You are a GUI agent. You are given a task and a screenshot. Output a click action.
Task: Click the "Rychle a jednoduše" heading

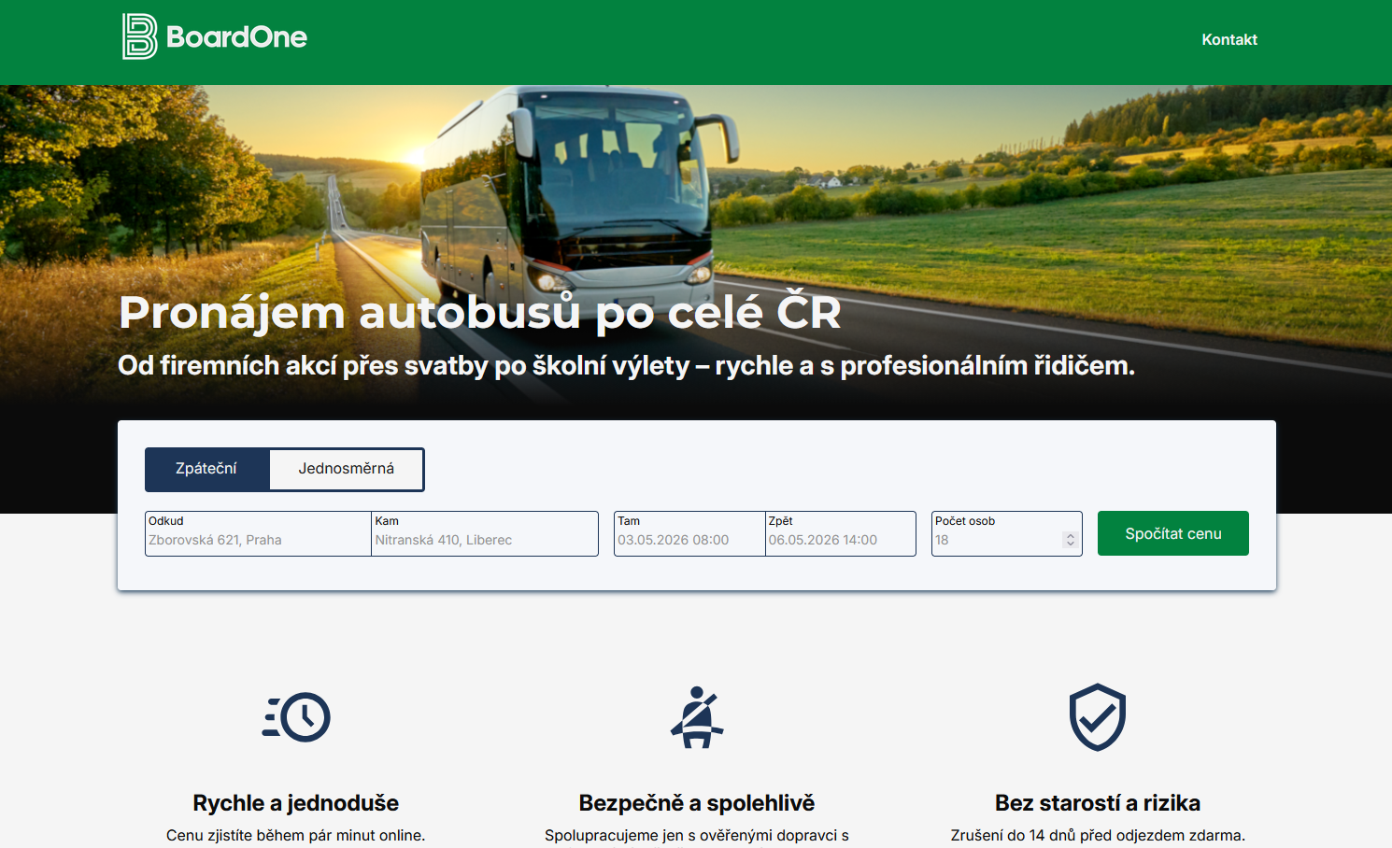295,803
